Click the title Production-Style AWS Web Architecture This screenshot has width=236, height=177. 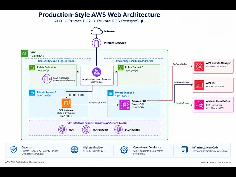click(x=99, y=15)
